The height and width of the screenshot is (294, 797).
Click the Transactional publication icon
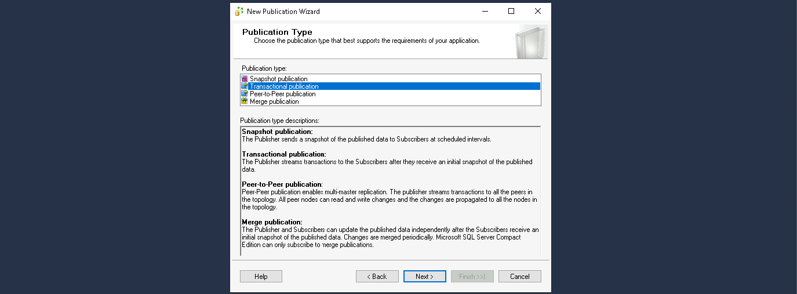tap(245, 86)
